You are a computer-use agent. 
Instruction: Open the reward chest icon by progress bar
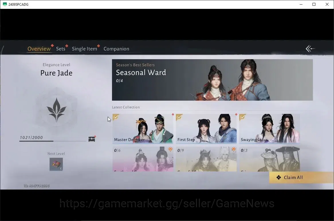click(x=92, y=139)
